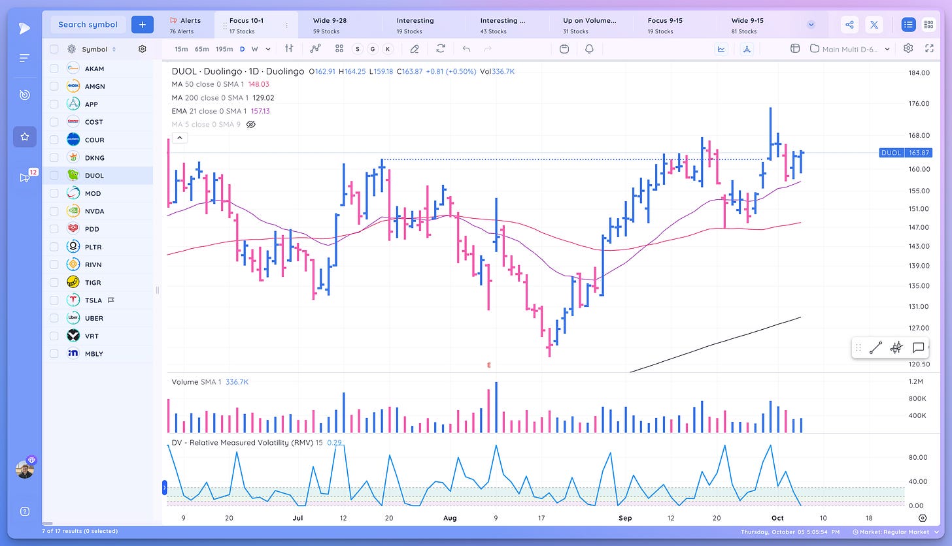Check the select-all watchlist checkbox
Viewport: 952px width, 546px height.
(54, 49)
